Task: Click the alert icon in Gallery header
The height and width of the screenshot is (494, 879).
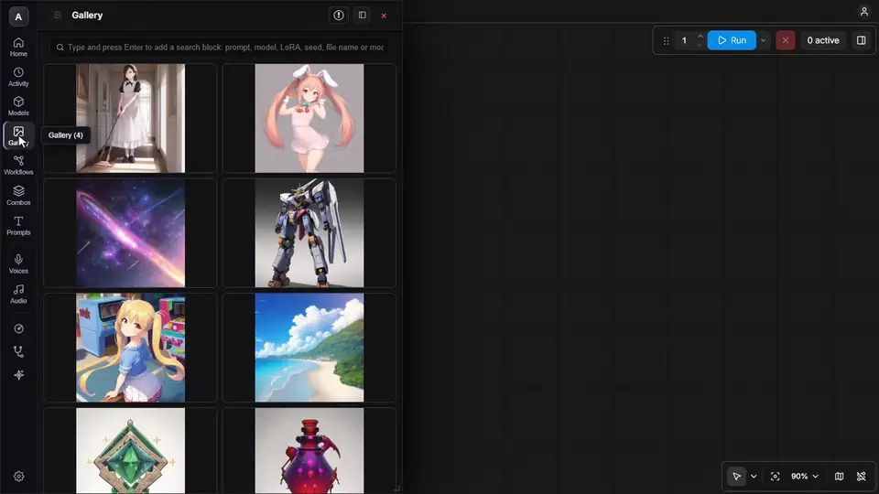Action: tap(339, 16)
